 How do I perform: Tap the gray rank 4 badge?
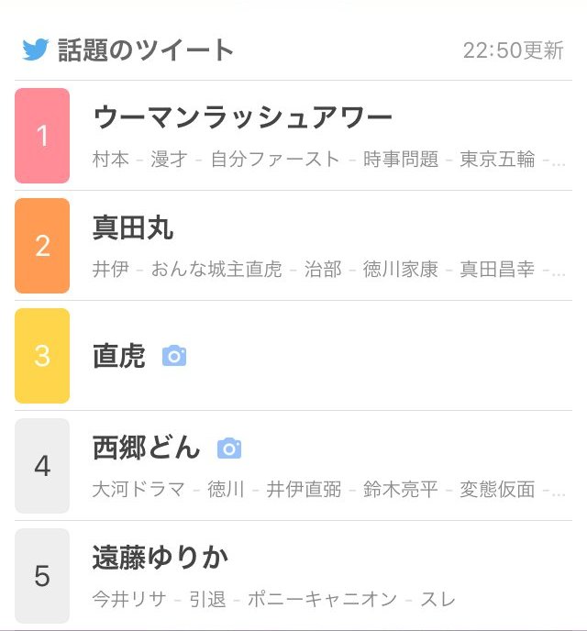pyautogui.click(x=42, y=466)
